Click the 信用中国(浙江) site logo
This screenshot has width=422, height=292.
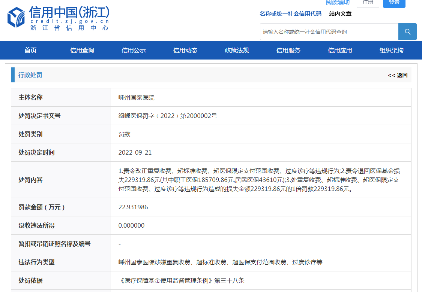click(59, 18)
